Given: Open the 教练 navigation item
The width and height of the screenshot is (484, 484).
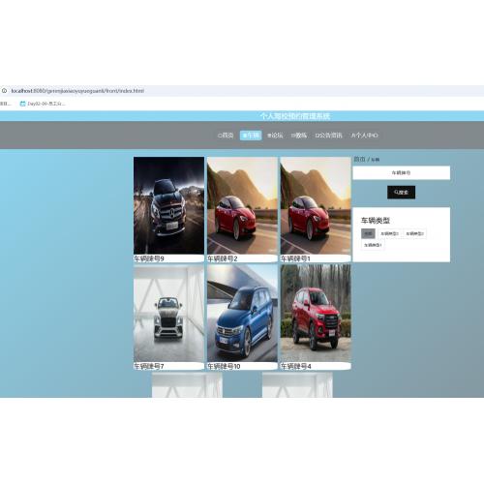Looking at the screenshot, I should [299, 136].
